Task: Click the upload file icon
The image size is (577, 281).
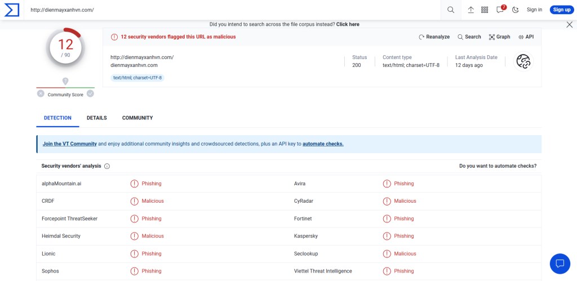Action: (x=471, y=10)
